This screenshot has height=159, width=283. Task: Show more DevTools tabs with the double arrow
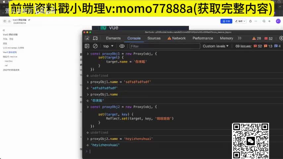point(240,38)
